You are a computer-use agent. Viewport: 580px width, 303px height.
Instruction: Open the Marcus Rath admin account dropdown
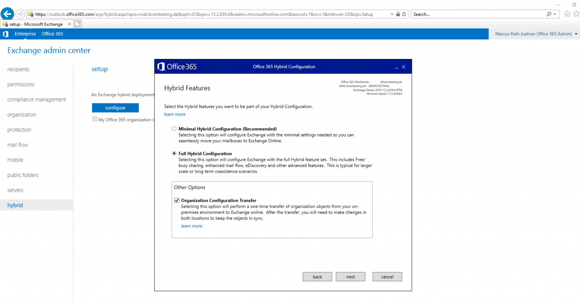pos(534,34)
